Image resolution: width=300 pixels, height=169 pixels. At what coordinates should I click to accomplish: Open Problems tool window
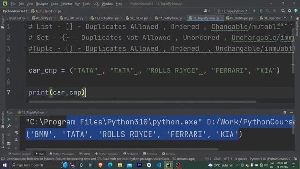point(131,154)
